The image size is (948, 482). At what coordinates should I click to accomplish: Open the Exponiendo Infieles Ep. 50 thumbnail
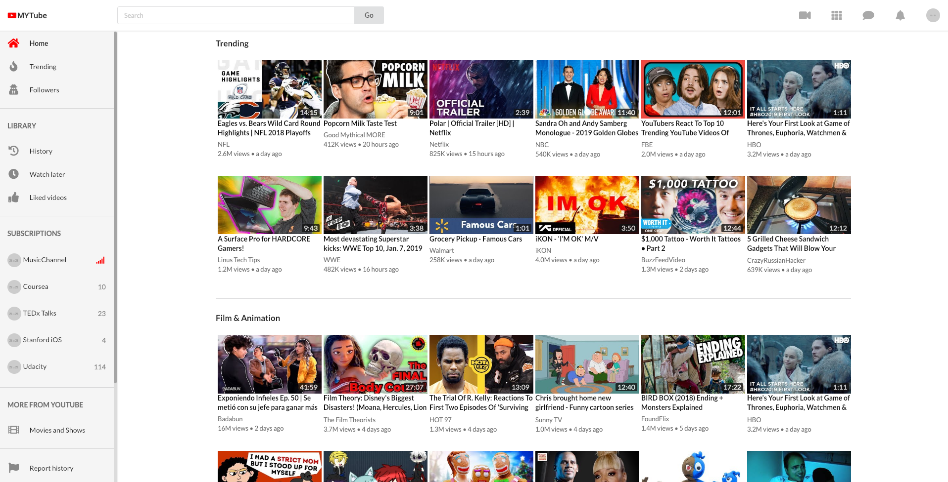270,364
